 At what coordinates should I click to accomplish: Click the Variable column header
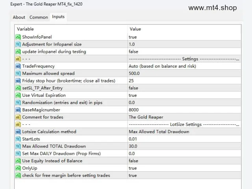pyautogui.click(x=25, y=29)
